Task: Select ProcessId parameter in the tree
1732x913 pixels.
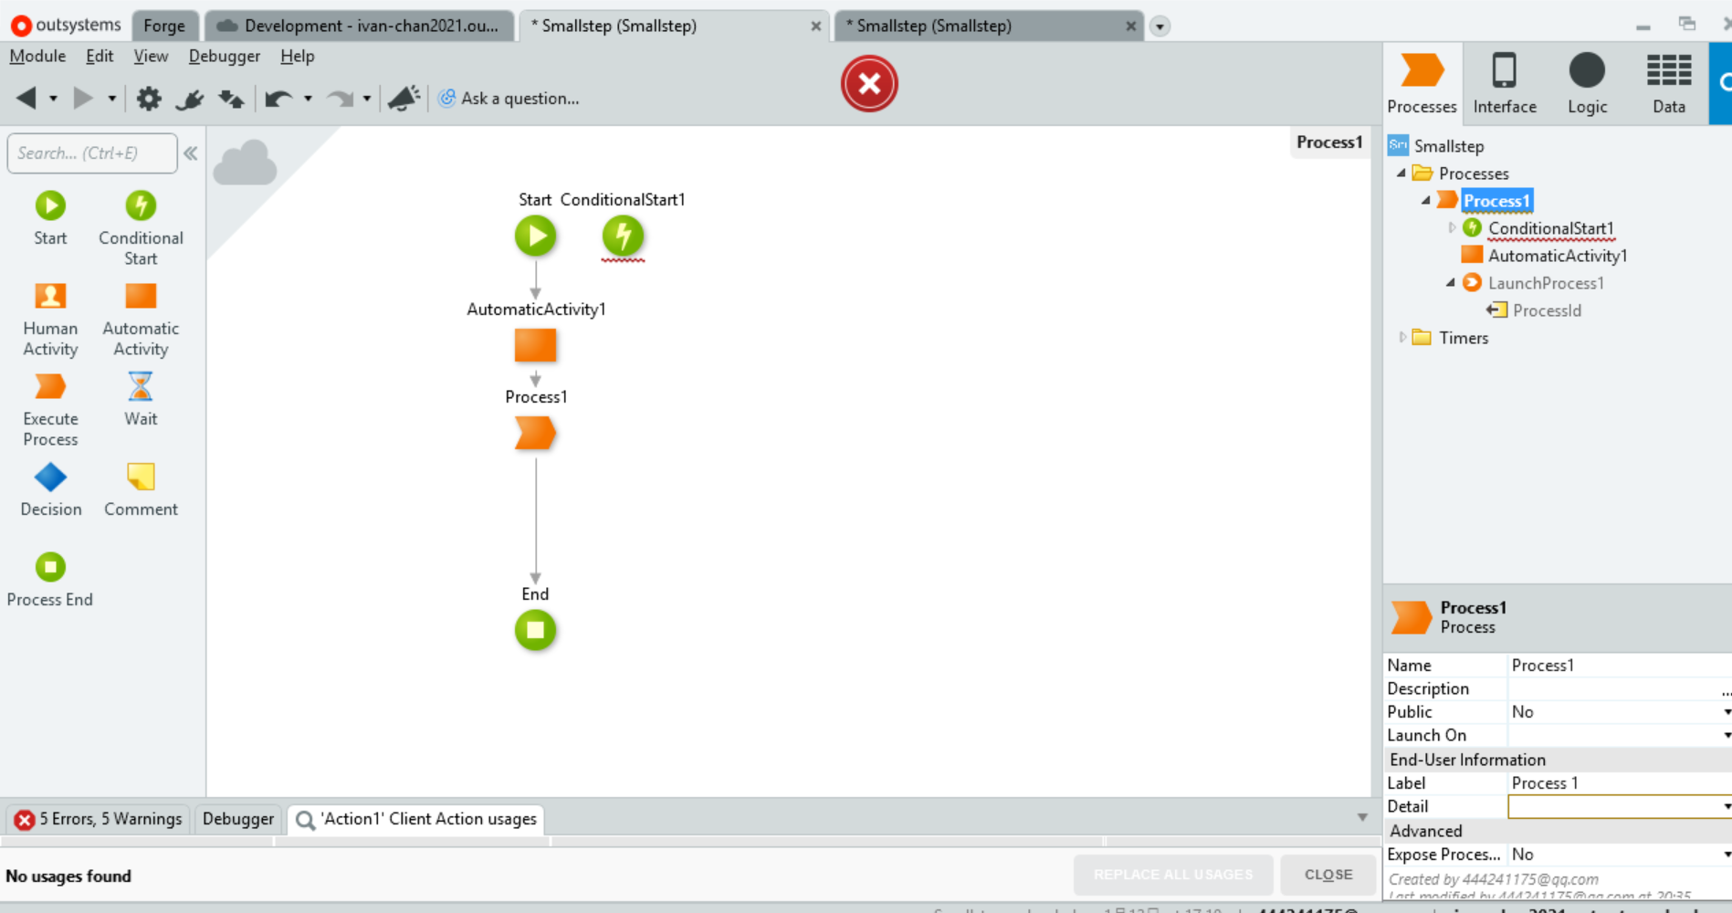Action: [1547, 310]
